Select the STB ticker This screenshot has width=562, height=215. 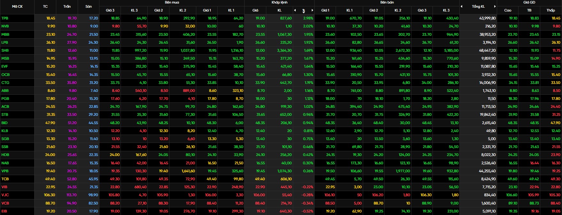pyautogui.click(x=5, y=115)
